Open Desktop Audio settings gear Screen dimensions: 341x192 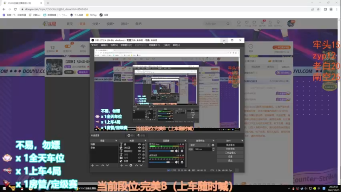182,162
